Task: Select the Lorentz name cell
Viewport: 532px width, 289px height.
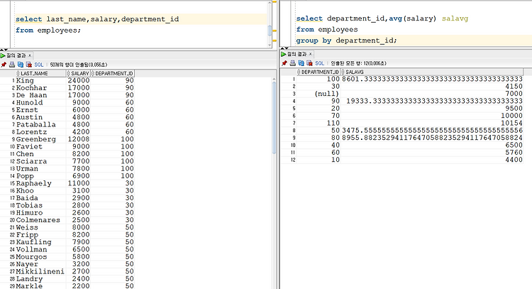Action: [x=40, y=132]
